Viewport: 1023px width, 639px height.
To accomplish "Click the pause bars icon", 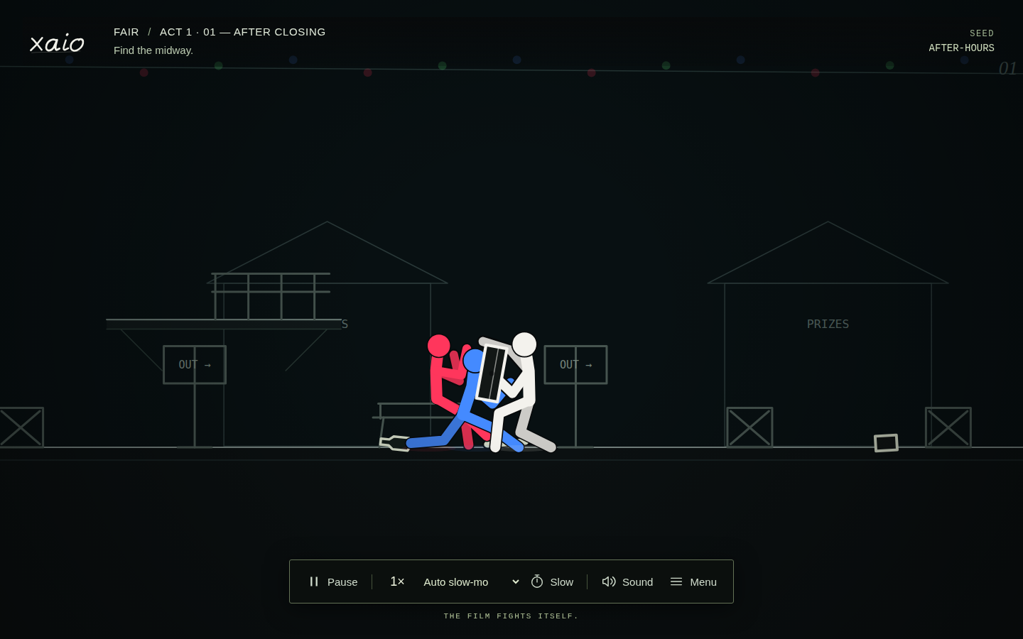I will click(x=314, y=581).
